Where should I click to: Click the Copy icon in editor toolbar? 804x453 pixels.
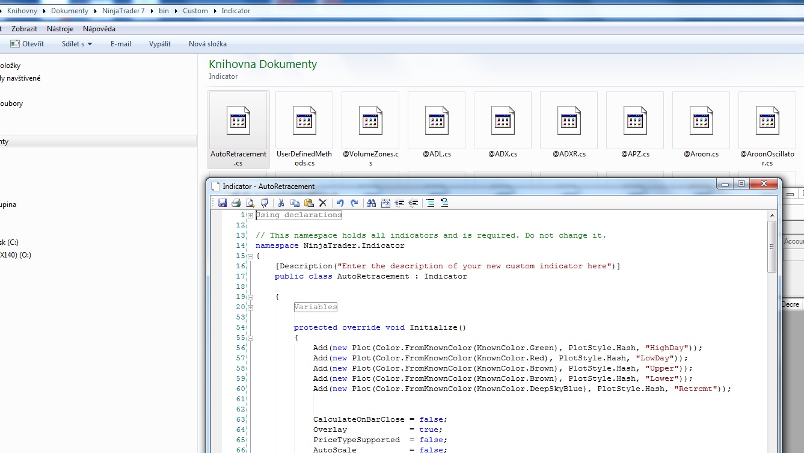pos(295,203)
